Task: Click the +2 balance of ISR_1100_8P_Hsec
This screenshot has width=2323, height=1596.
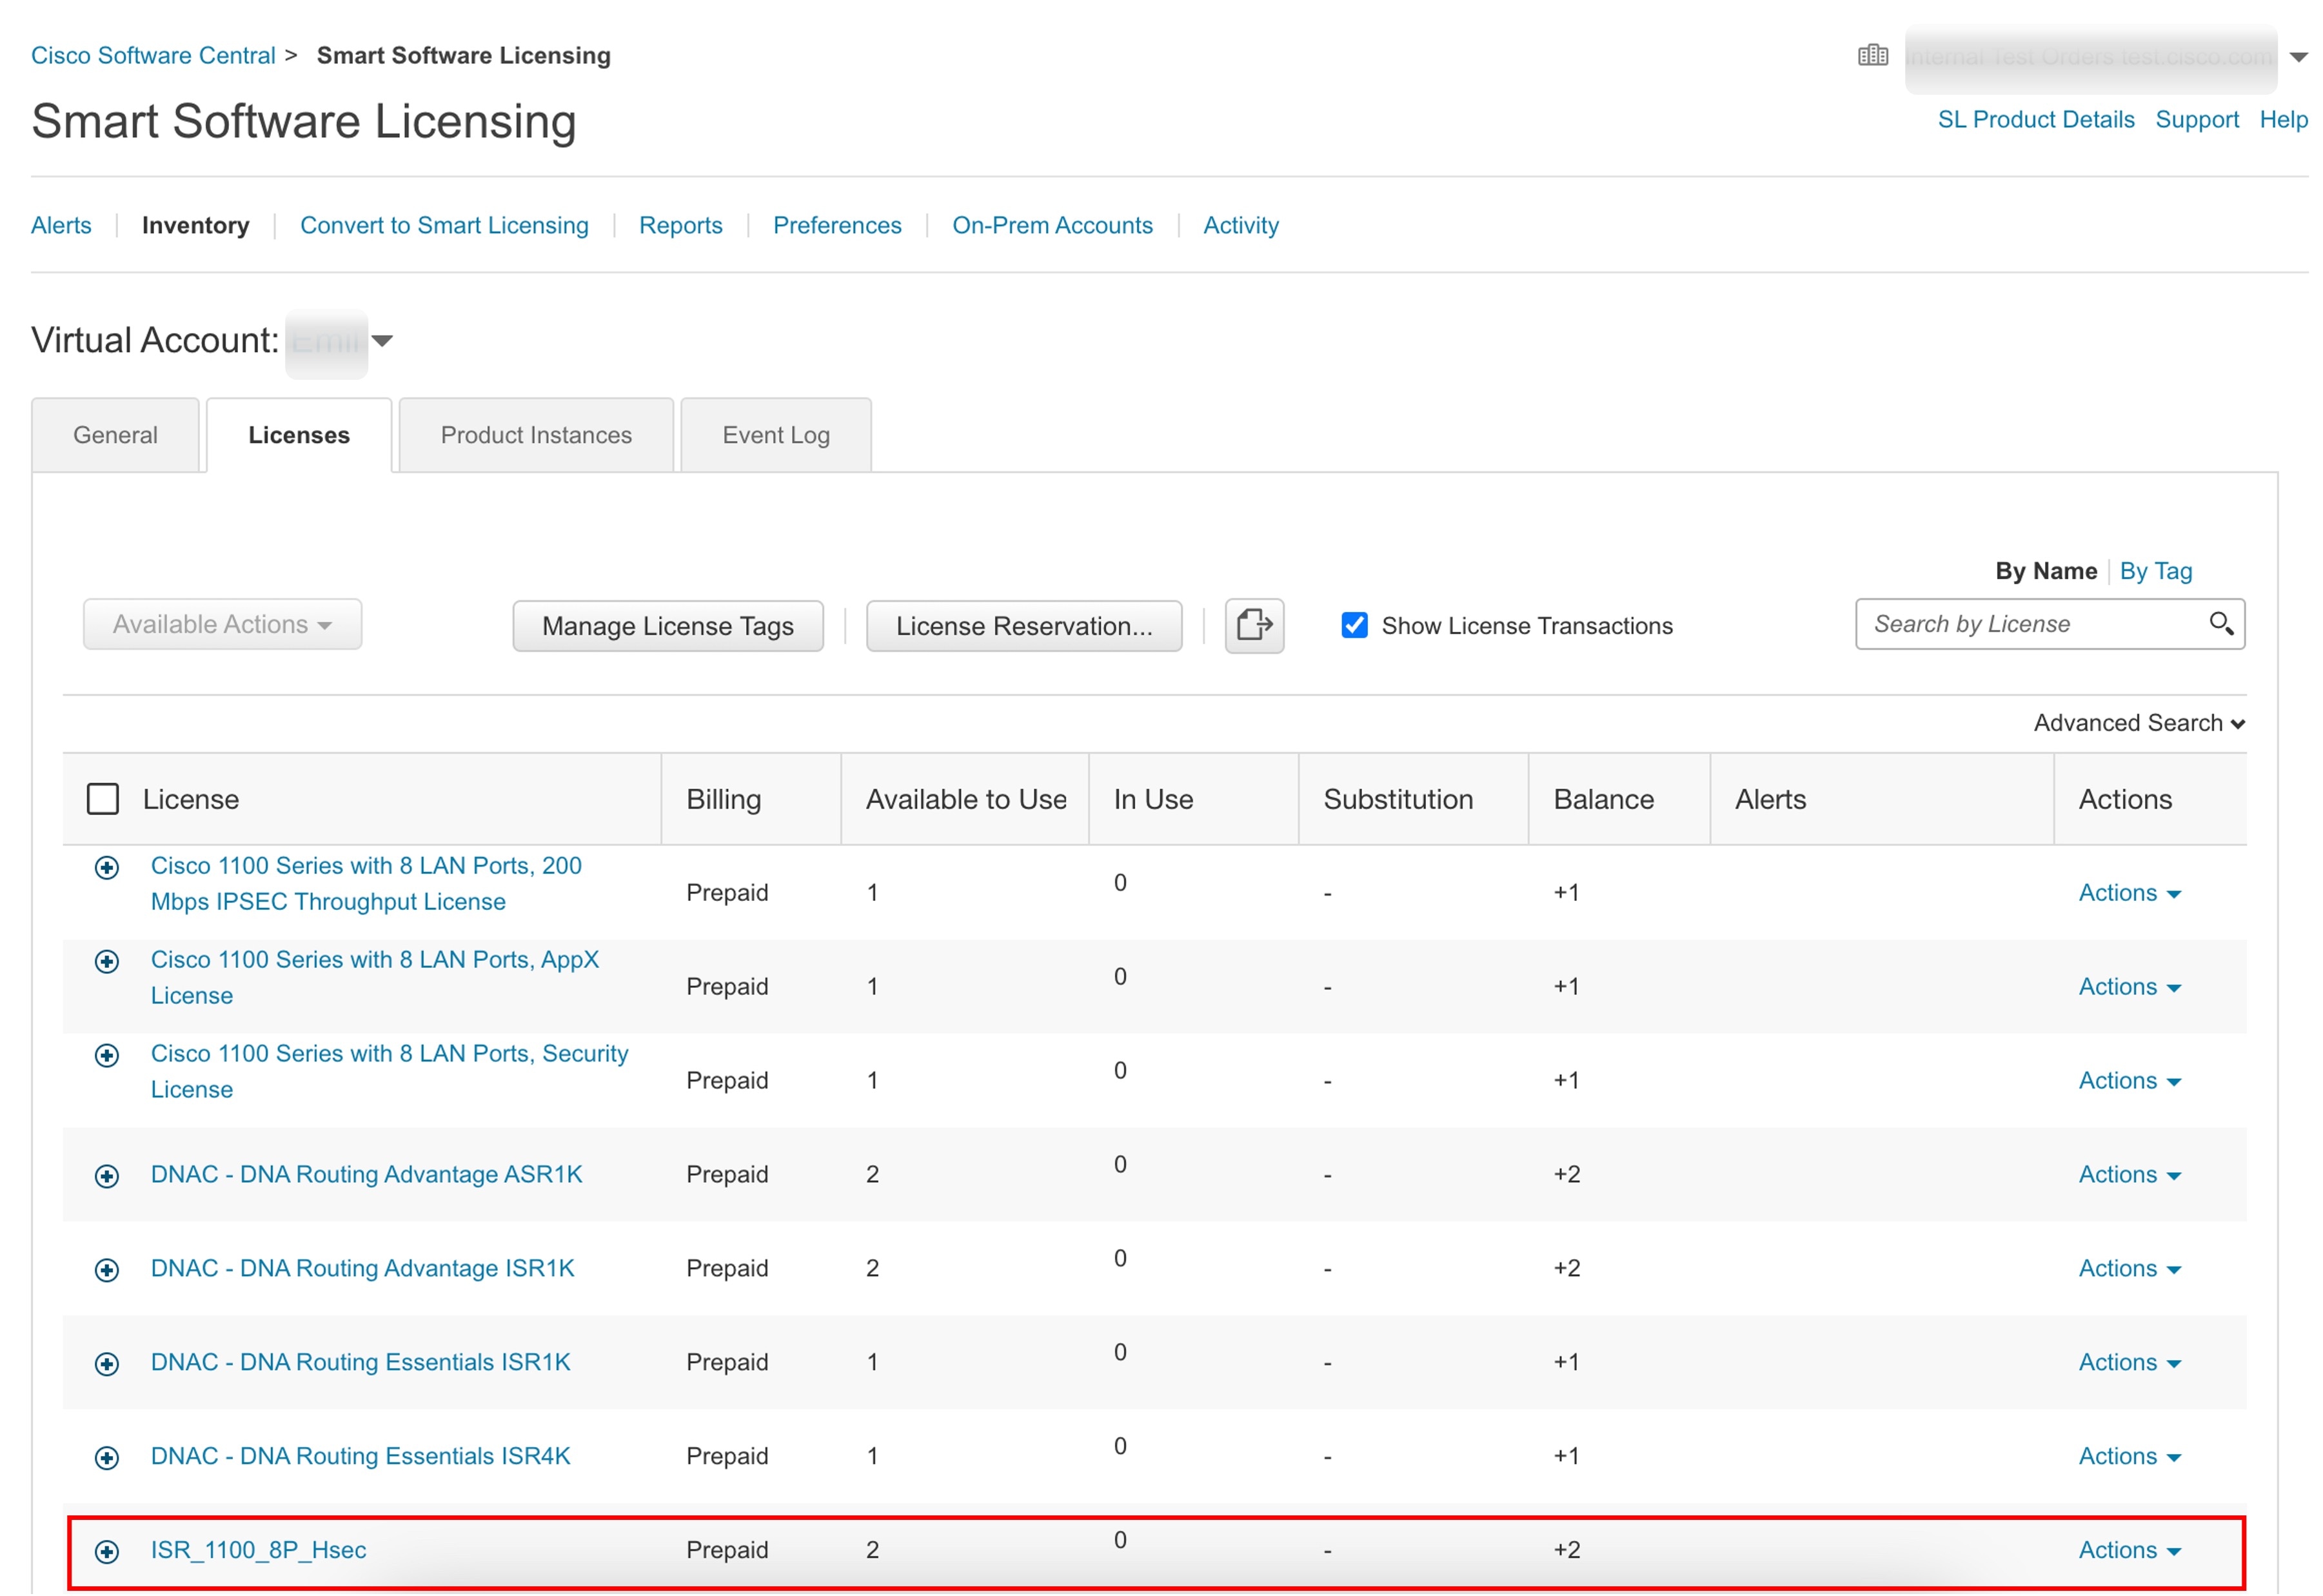Action: (x=1566, y=1550)
